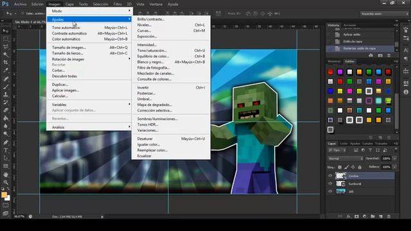
Task: Toggle Quick Mask mode icon
Action: tap(6, 205)
